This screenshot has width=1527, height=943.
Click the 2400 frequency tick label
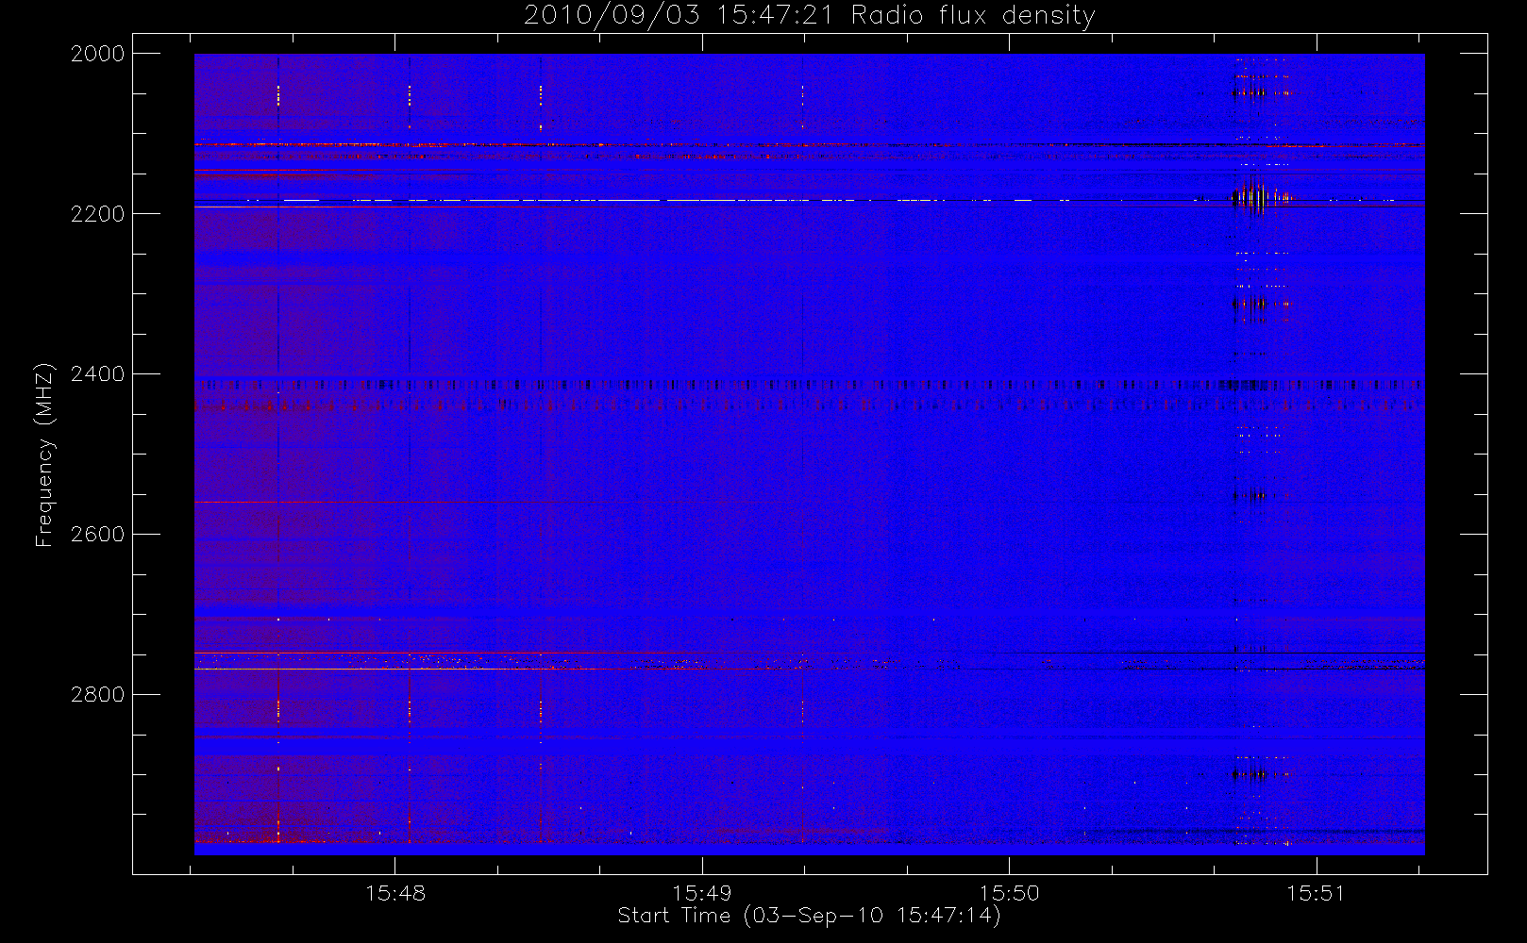[x=97, y=374]
